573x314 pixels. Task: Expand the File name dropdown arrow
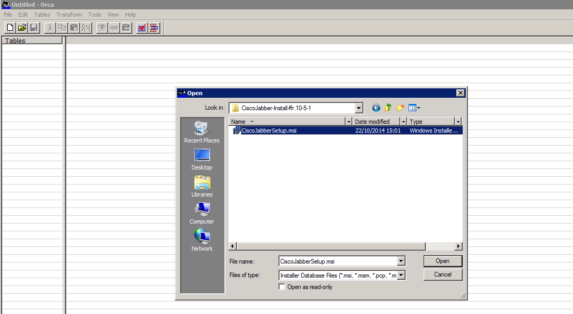click(x=401, y=261)
